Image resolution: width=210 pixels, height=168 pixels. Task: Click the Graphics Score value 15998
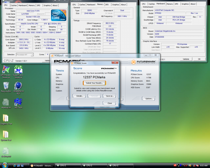[149, 84]
